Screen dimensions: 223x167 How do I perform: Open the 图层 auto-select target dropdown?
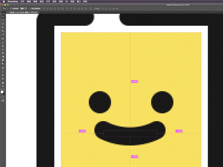coord(24,8)
